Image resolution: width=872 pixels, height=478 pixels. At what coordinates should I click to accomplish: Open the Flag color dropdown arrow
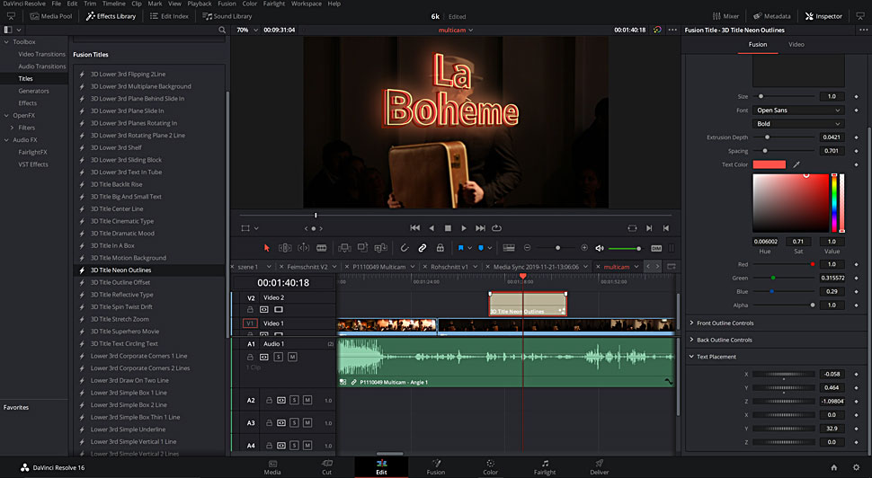click(470, 249)
